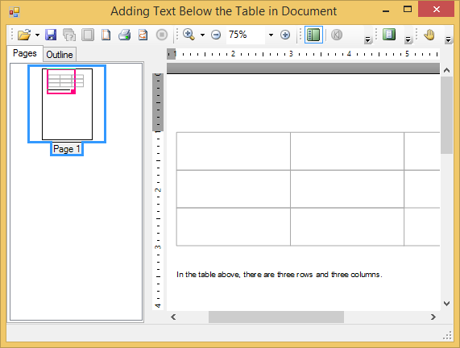Click the Reflow document icon
Image resolution: width=460 pixels, height=348 pixels.
coord(143,35)
